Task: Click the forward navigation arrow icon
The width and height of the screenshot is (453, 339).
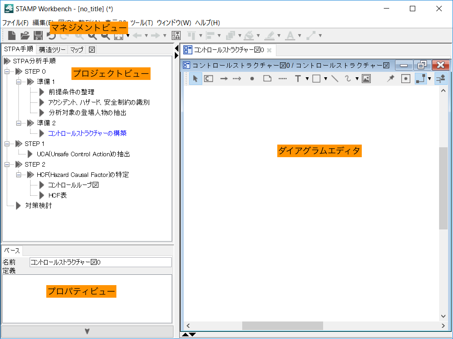Action: (155, 35)
